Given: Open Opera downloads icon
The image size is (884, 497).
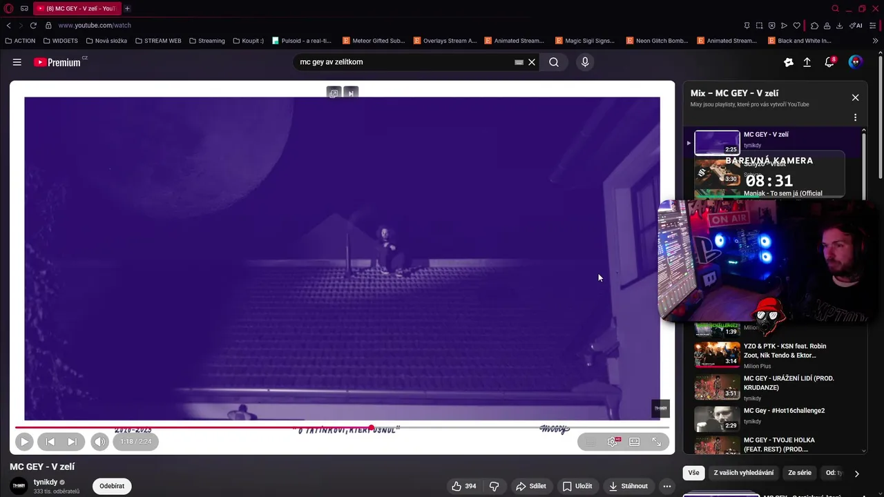Looking at the screenshot, I should (839, 26).
